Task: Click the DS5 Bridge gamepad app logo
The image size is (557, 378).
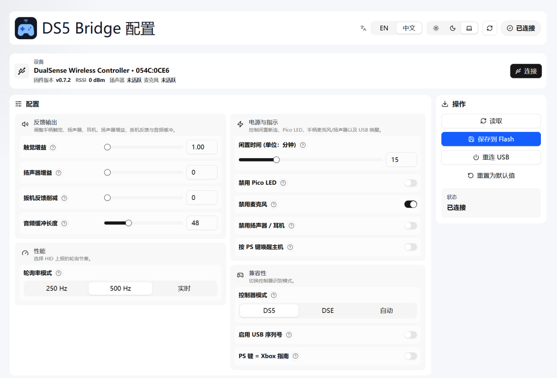Action: [26, 28]
